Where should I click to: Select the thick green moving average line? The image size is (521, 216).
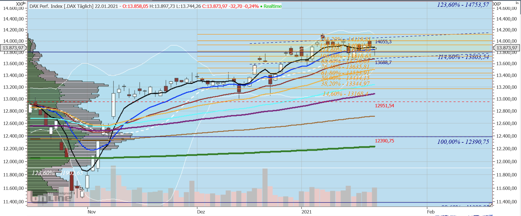(202, 154)
